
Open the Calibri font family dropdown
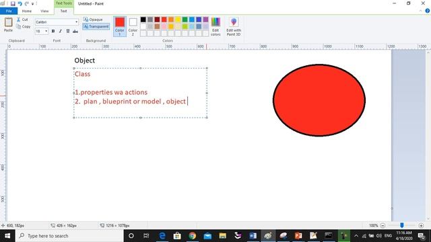coord(76,22)
